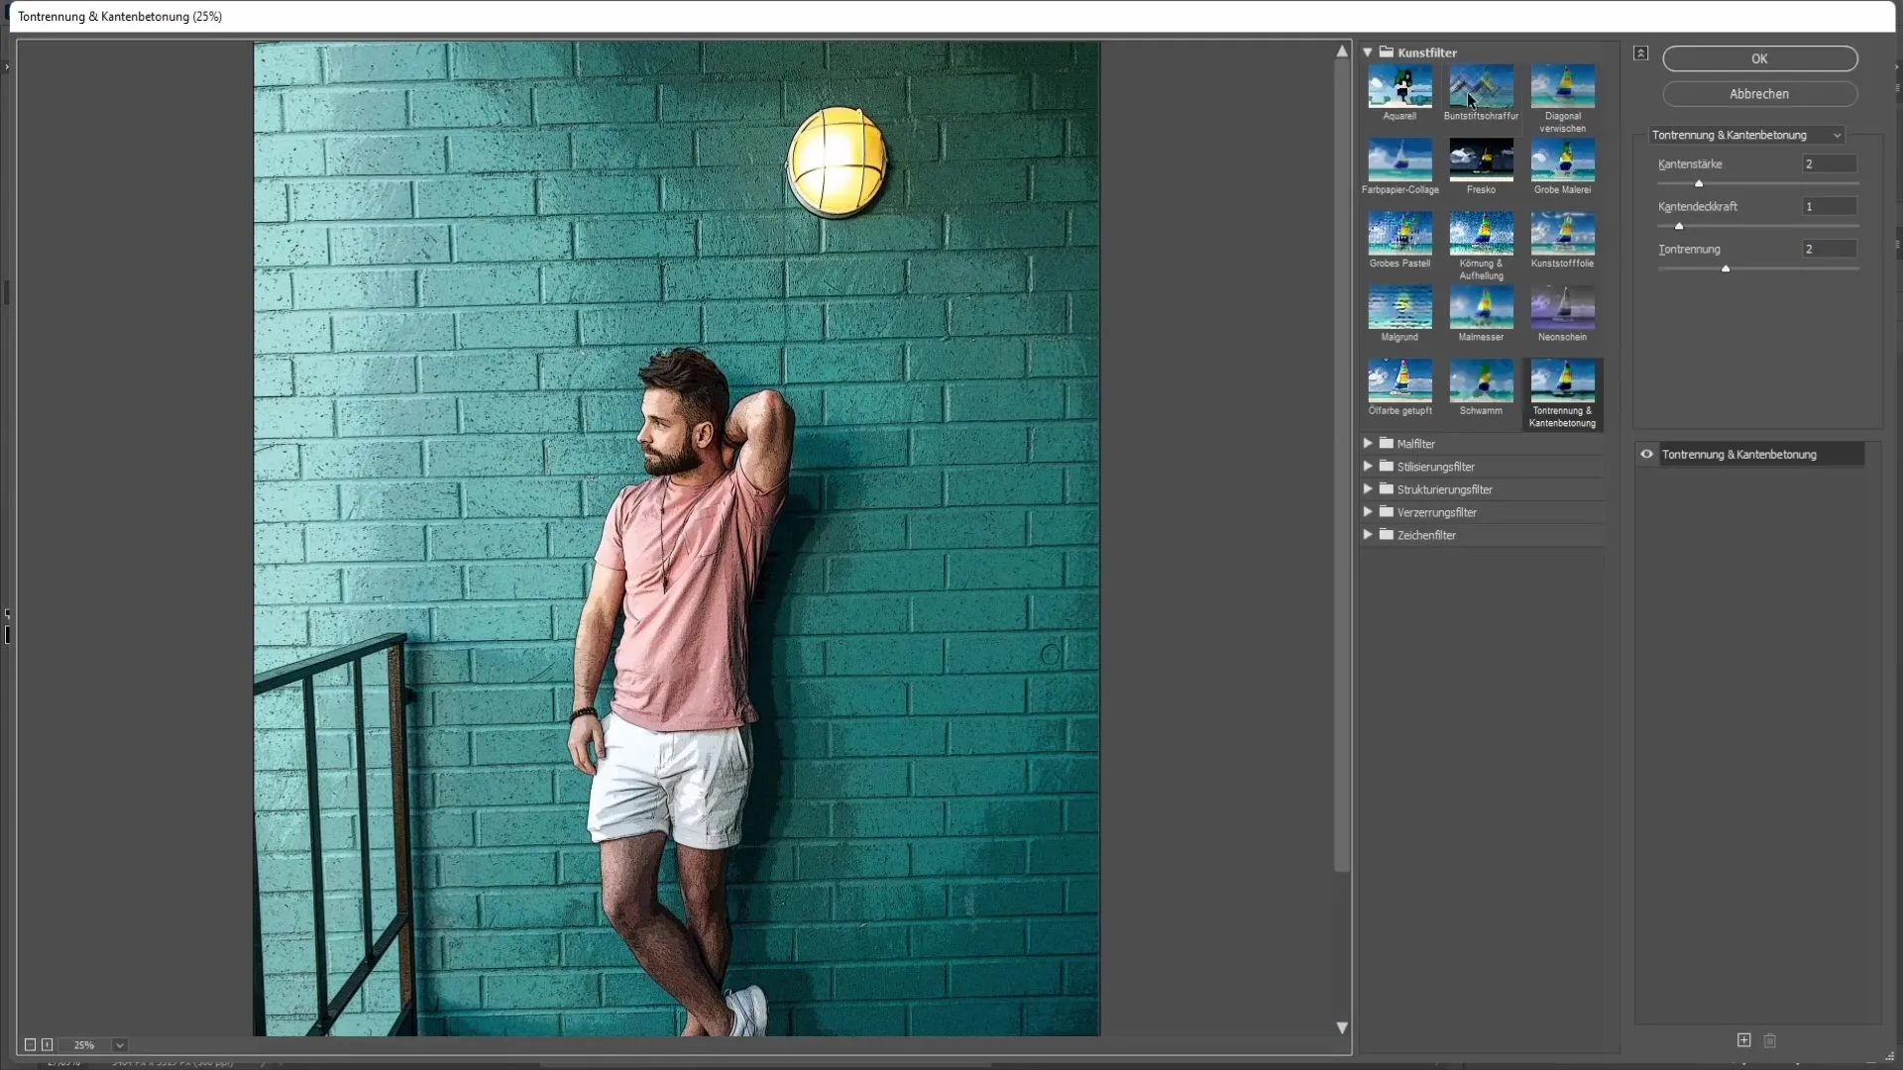Collapse the filter gallery thumbnails panel
The height and width of the screenshot is (1070, 1903).
(1641, 53)
